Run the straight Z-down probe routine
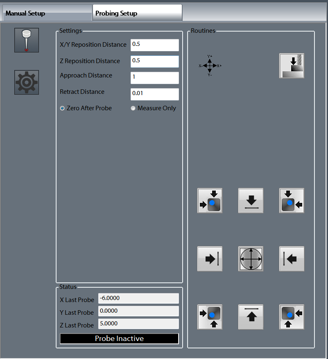Image resolution: width=328 pixels, height=359 pixels. (250, 200)
